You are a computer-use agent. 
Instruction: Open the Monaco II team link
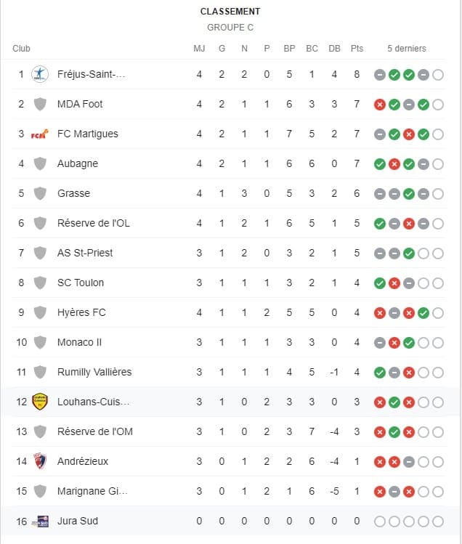click(79, 342)
